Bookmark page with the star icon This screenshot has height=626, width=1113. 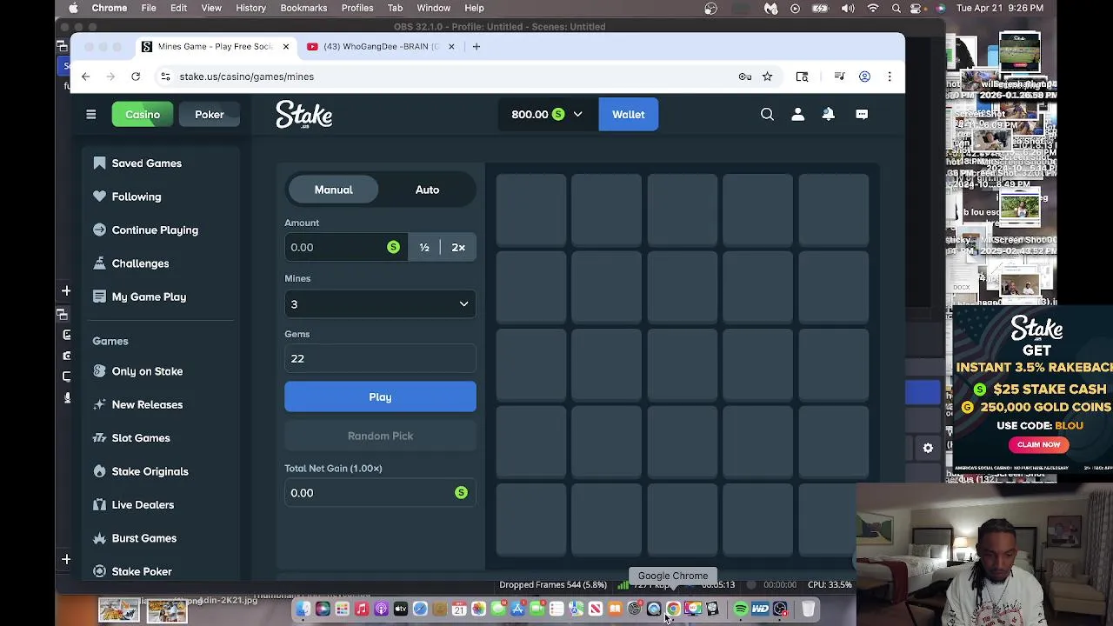click(767, 77)
